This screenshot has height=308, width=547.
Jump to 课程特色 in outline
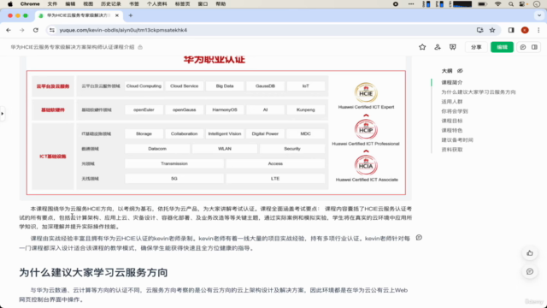click(452, 130)
